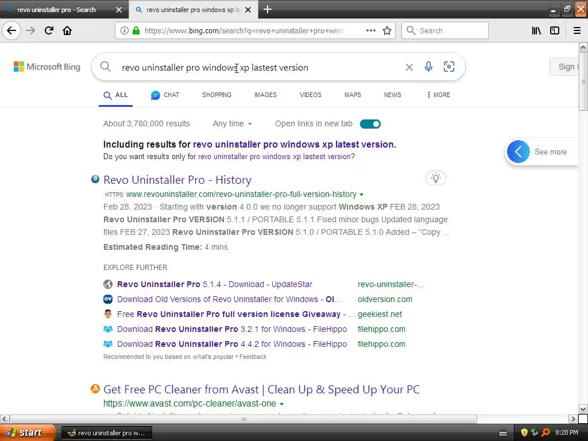Click the oldversion.com domain link
The height and width of the screenshot is (441, 588).
(x=385, y=299)
